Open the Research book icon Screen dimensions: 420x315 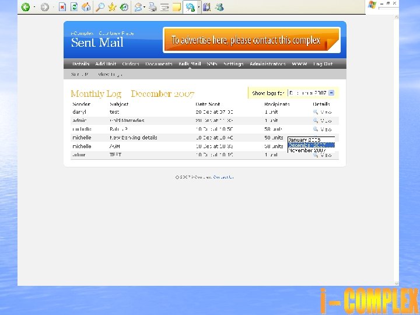click(x=206, y=7)
